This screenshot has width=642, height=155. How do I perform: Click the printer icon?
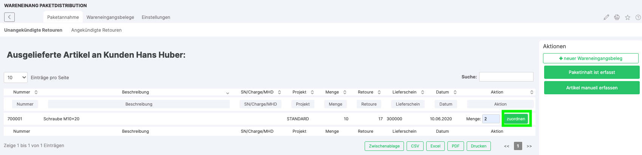point(617,17)
